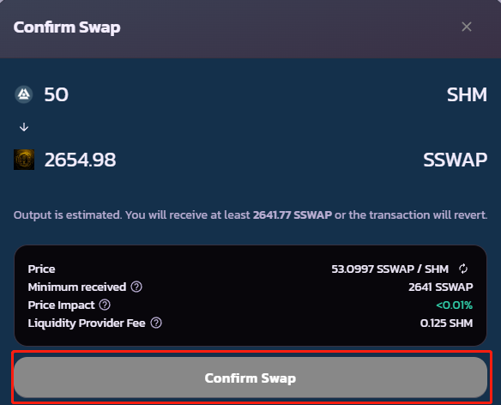Show the Liquidity Provider Fee help icon

[x=156, y=323]
